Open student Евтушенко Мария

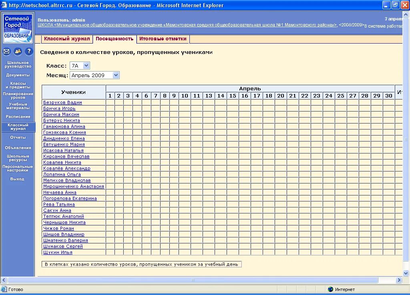(x=64, y=144)
